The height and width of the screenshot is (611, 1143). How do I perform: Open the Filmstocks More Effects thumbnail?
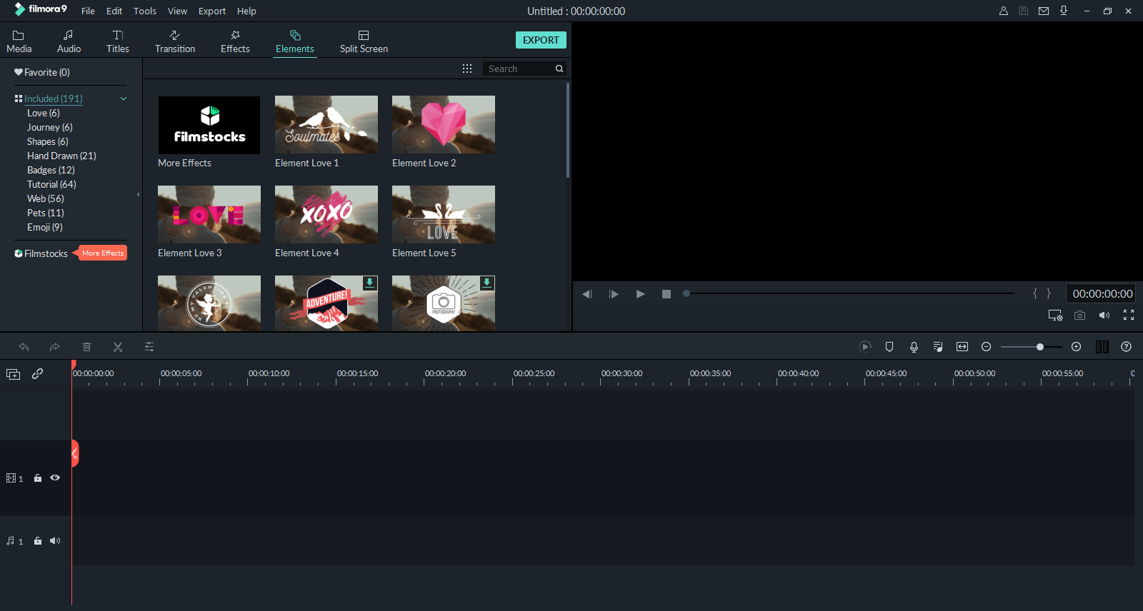click(209, 125)
